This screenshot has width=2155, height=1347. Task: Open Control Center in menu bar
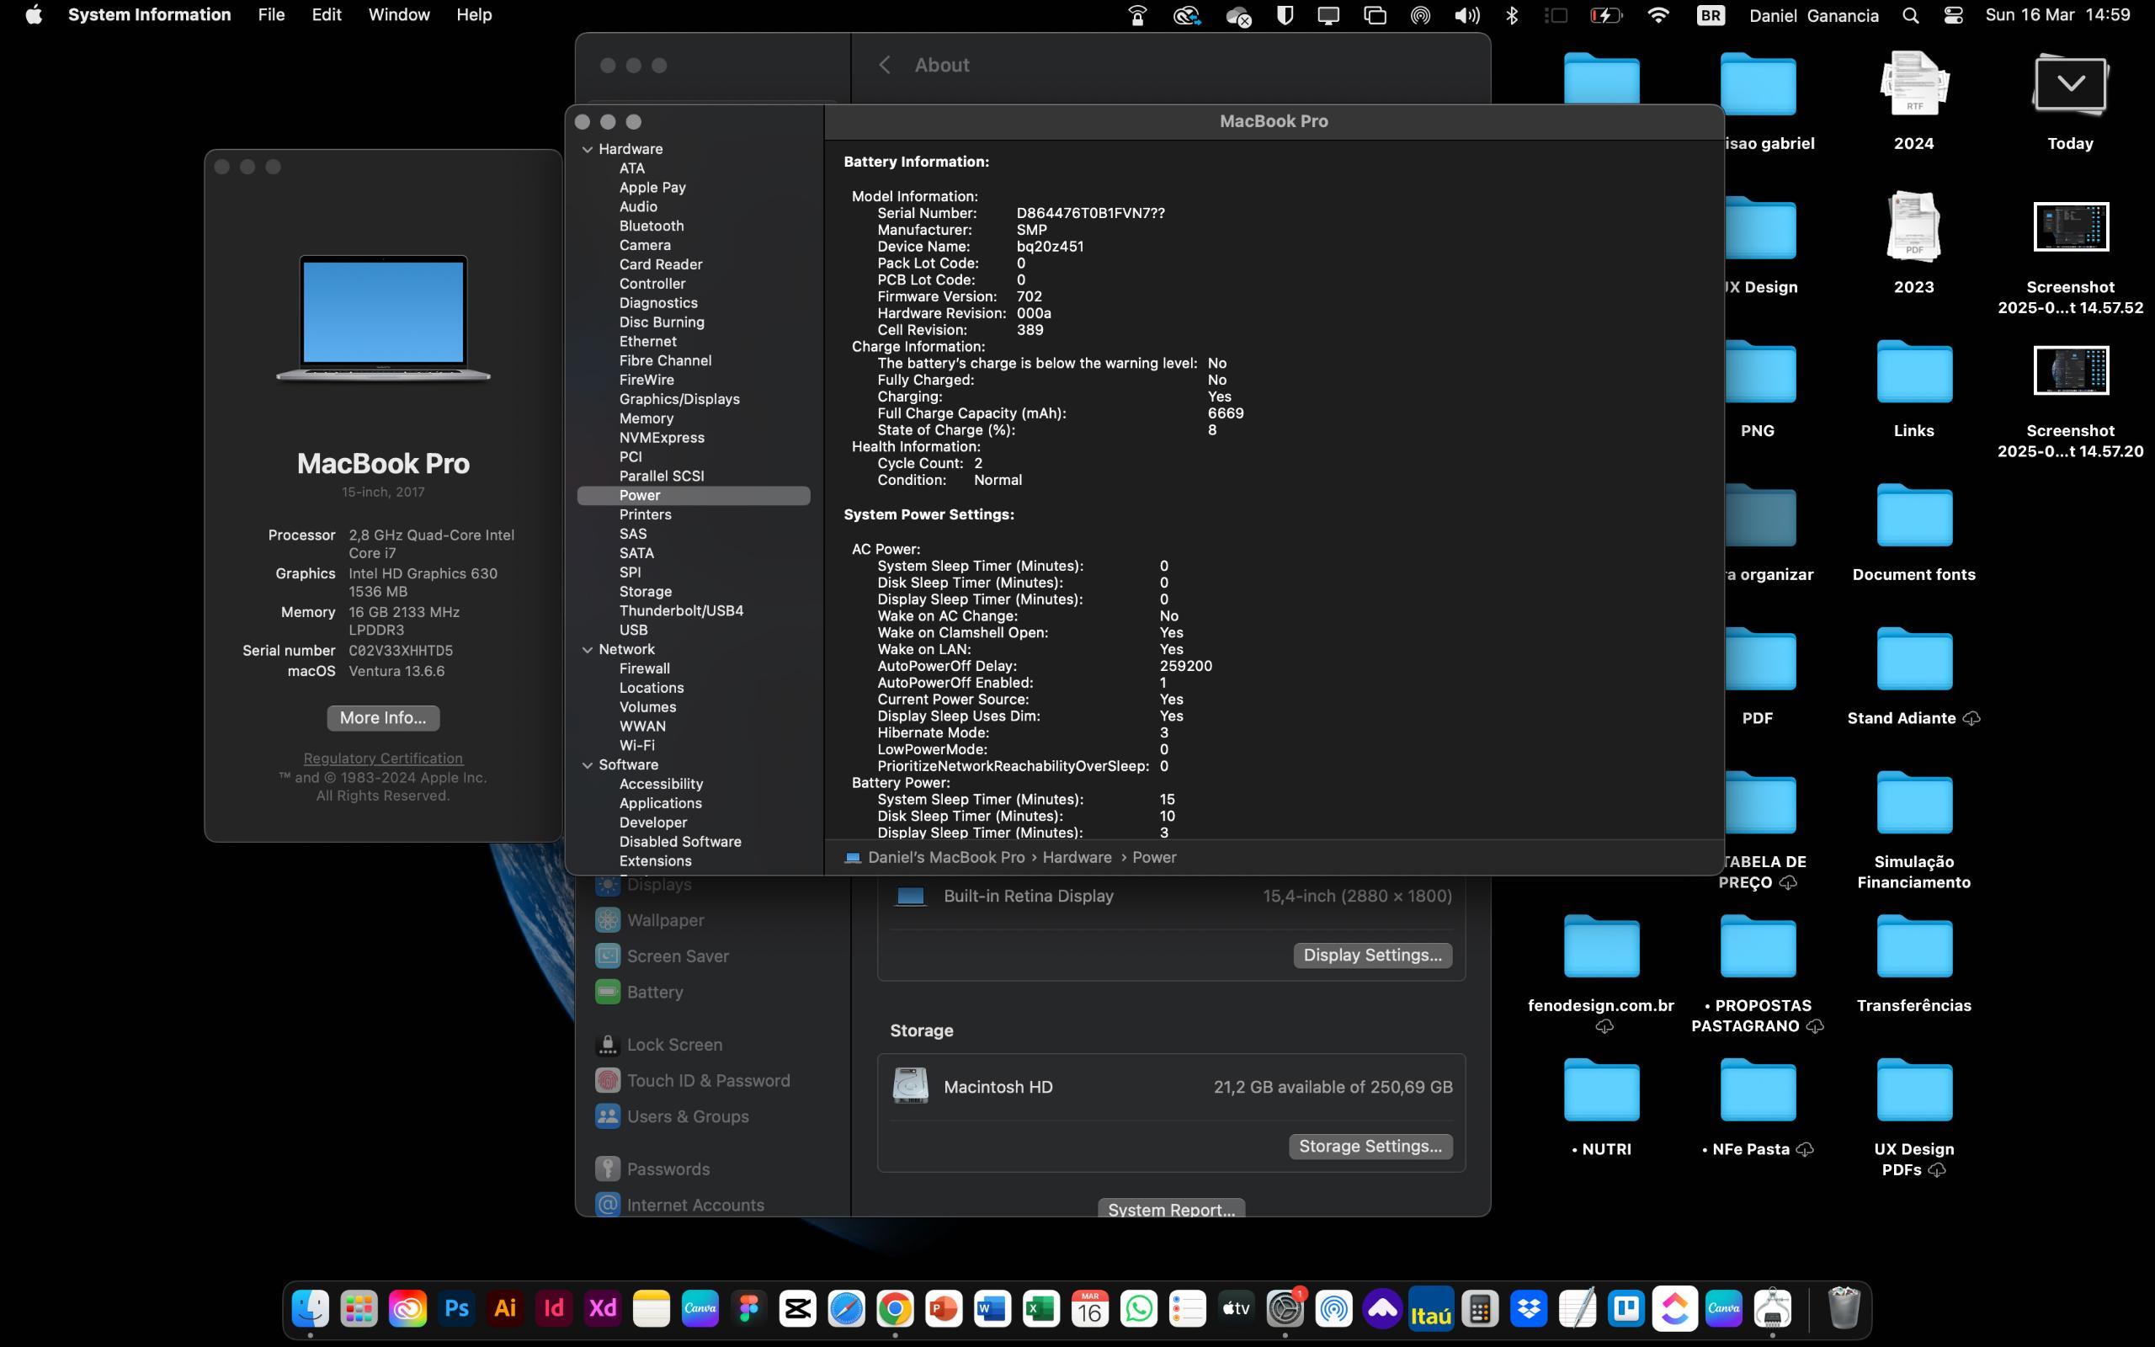[x=1953, y=15]
